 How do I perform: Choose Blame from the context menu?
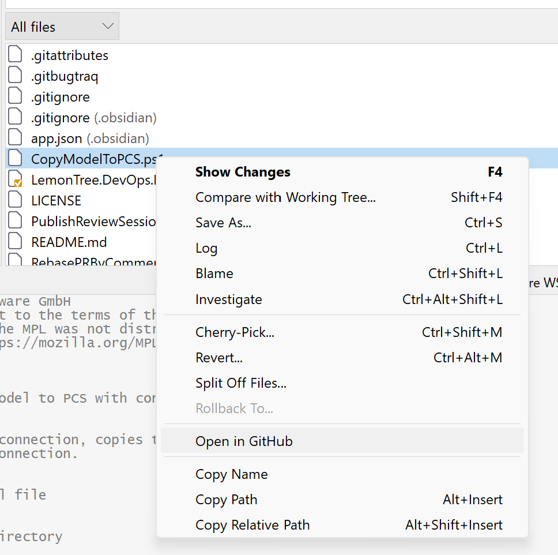tap(214, 273)
